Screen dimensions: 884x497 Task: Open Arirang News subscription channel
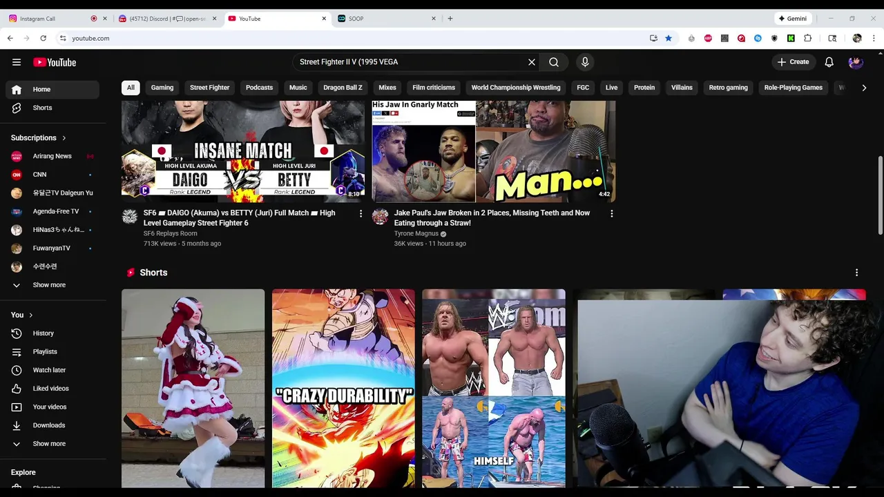pos(52,156)
